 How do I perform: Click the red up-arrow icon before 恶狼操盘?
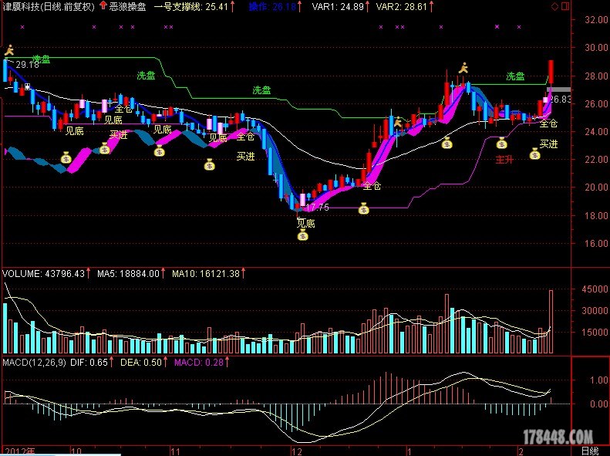tap(103, 6)
